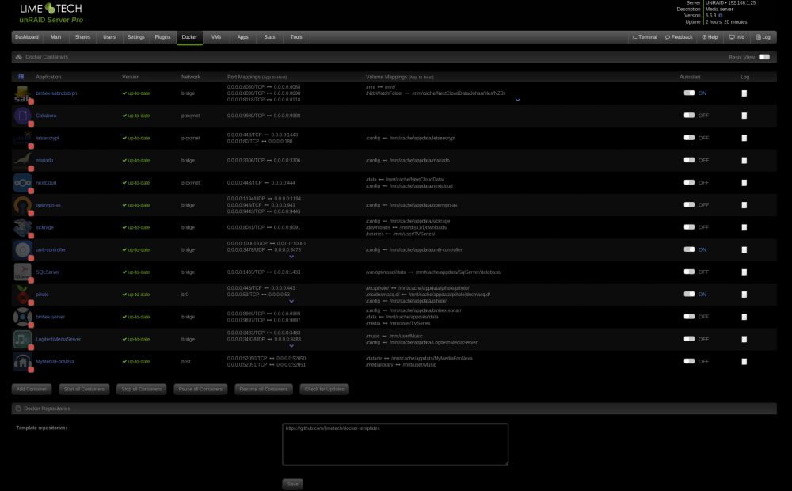Expand port mappings for pihole
The width and height of the screenshot is (792, 491).
pyautogui.click(x=291, y=301)
